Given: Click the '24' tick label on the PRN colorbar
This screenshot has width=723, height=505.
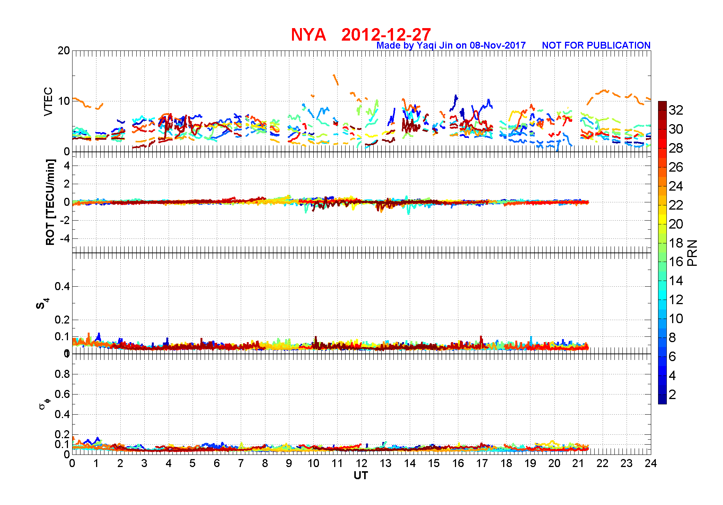Looking at the screenshot, I should coord(676,186).
